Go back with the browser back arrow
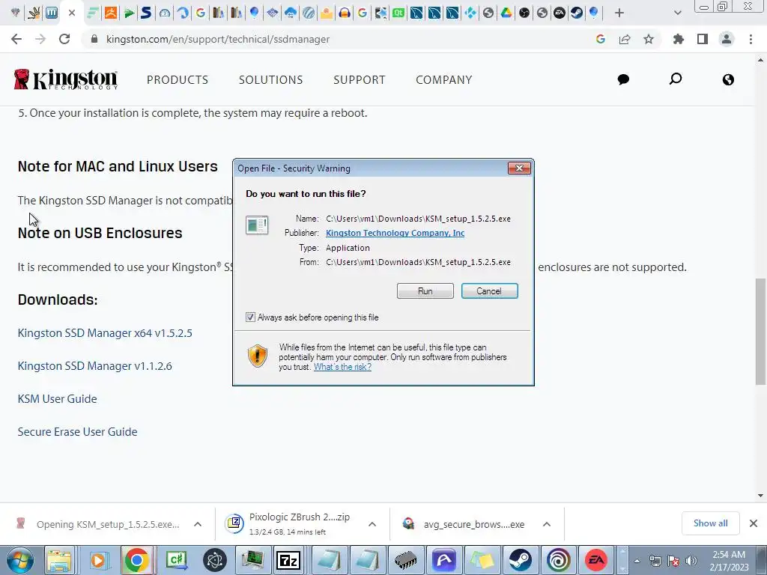The image size is (767, 575). pos(16,39)
